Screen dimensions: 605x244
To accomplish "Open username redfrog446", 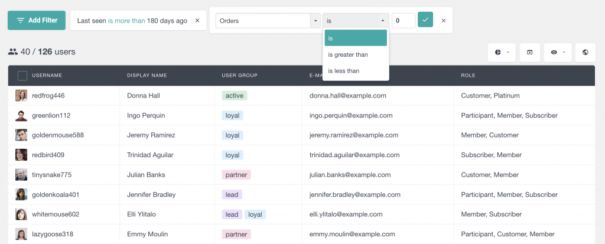I will click(x=48, y=95).
